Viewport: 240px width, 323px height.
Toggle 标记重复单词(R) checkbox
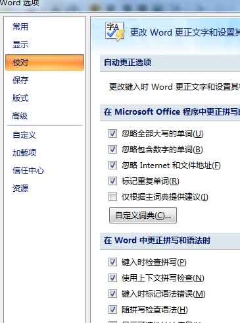point(112,181)
